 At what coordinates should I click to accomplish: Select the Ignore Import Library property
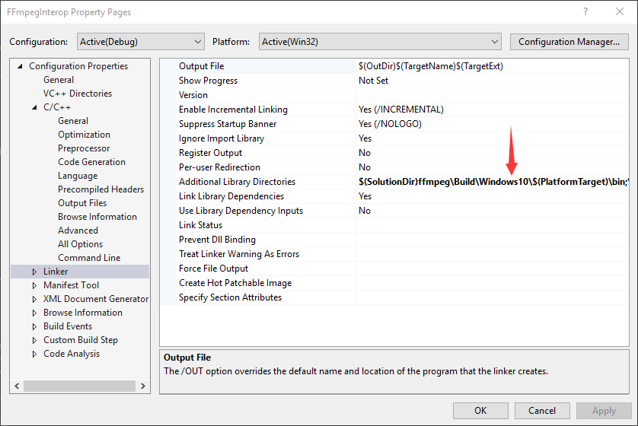(222, 138)
